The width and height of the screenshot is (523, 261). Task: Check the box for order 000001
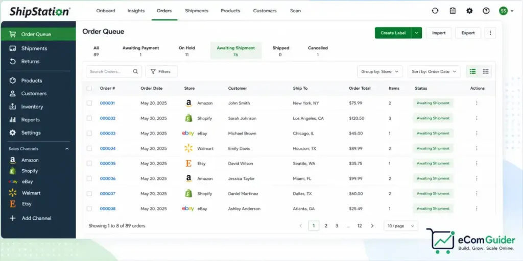pos(89,103)
